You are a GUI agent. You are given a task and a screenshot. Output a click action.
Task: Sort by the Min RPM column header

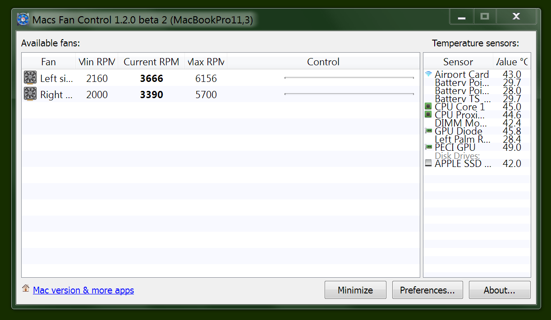(96, 62)
